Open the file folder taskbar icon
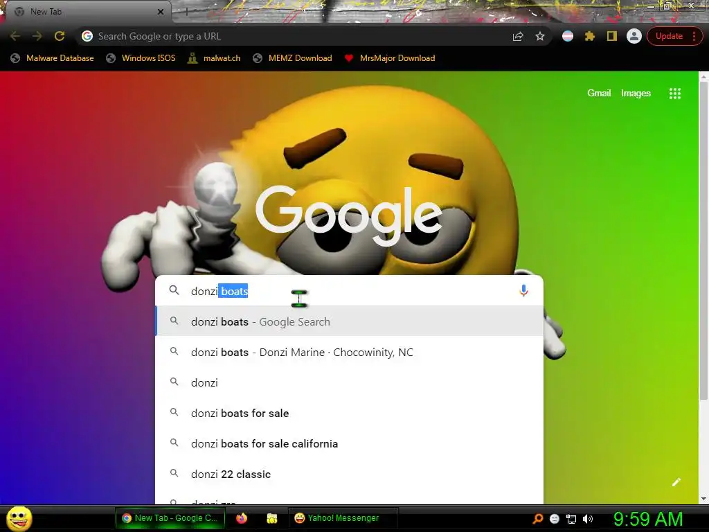The height and width of the screenshot is (532, 709). [x=271, y=518]
